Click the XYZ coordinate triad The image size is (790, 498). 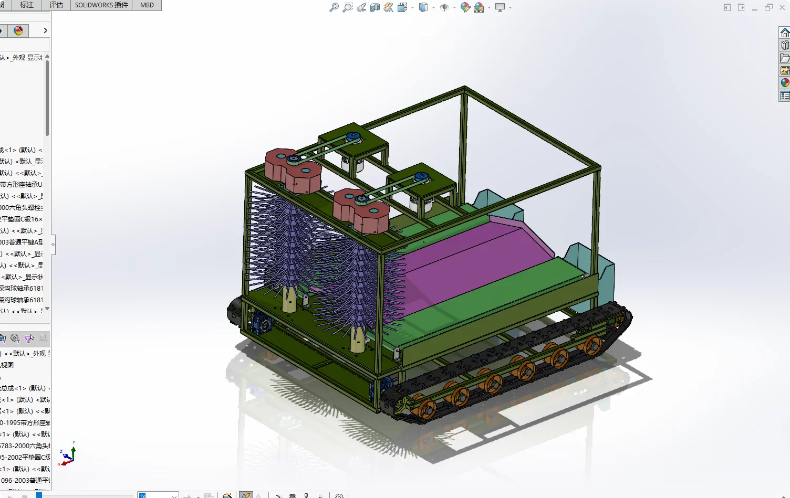tap(68, 454)
